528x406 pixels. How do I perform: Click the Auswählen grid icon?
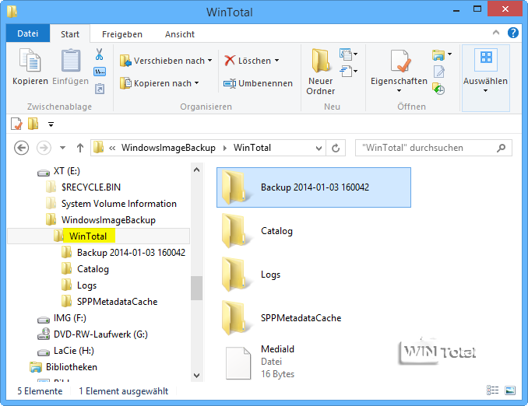pyautogui.click(x=486, y=59)
